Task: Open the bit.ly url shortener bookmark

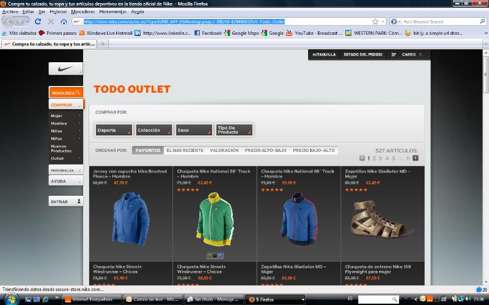Action: (x=433, y=33)
